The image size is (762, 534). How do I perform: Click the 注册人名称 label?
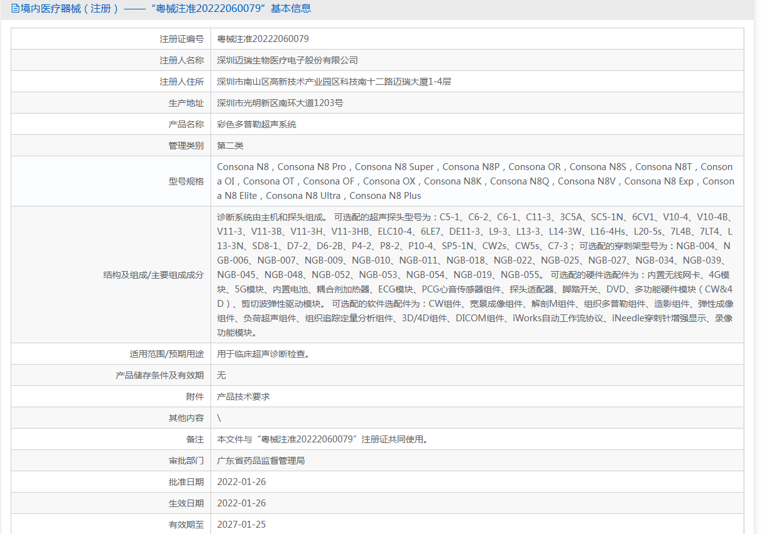pyautogui.click(x=182, y=60)
